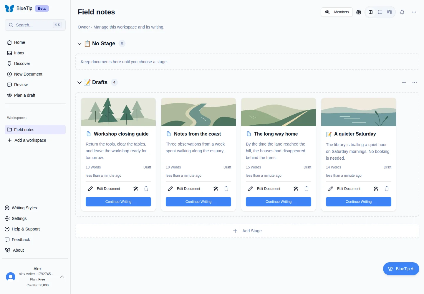The image size is (424, 294).
Task: Add a document to Drafts stage
Action: pyautogui.click(x=404, y=82)
